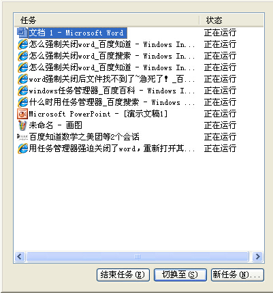The height and width of the screenshot is (293, 273).
Task: Click the Paint icon beside 未命名 - 画图
Action: tap(22, 125)
